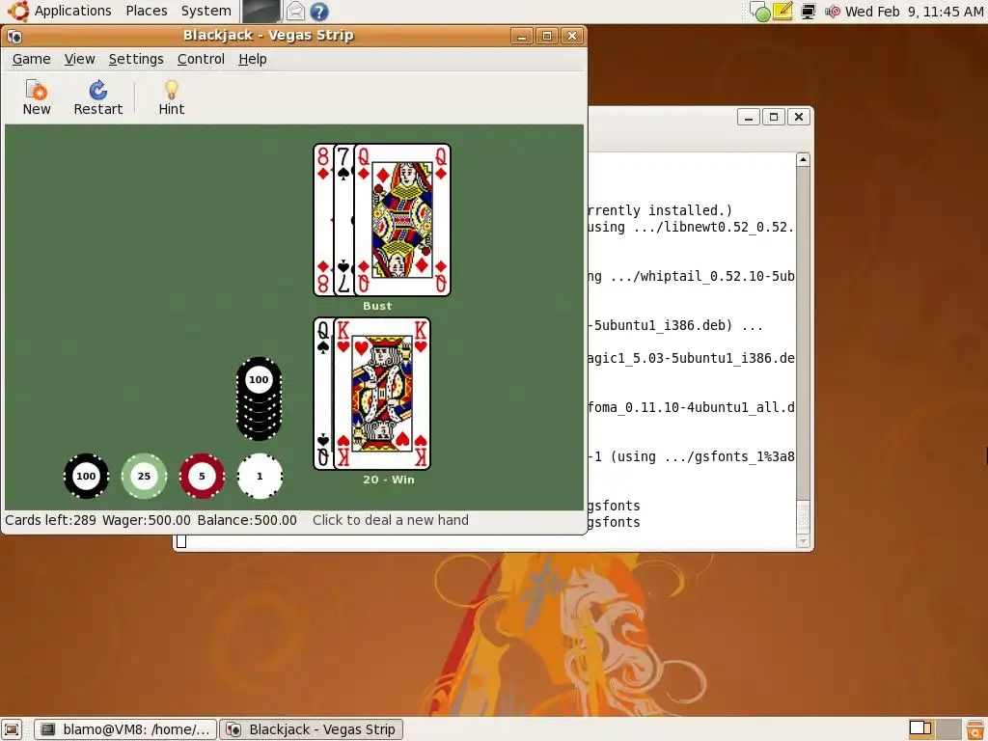Click the Hint lightbulb icon

coord(172,97)
